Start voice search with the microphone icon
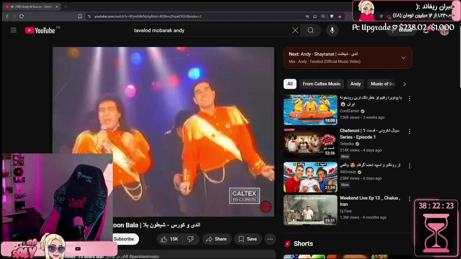 point(332,30)
